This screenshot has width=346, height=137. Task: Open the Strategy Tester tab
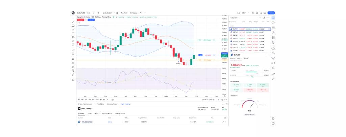pyautogui.click(x=112, y=104)
